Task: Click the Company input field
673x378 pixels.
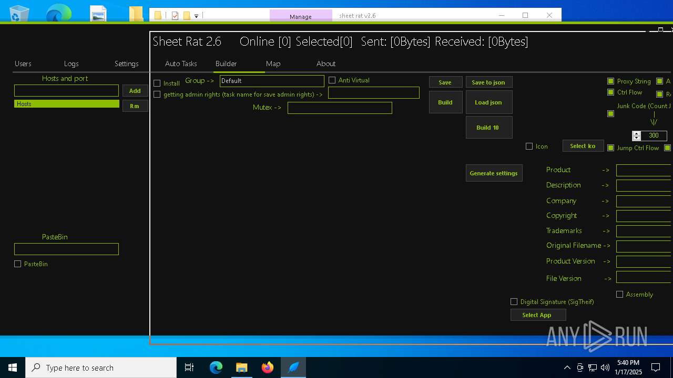Action: [644, 201]
